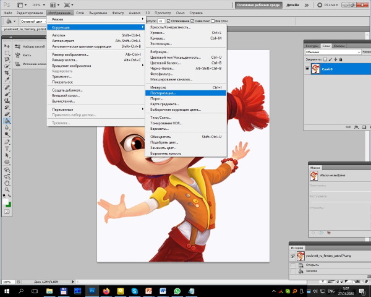Select the Hand tool
Screen dimensions: 371x297
[x=7, y=183]
